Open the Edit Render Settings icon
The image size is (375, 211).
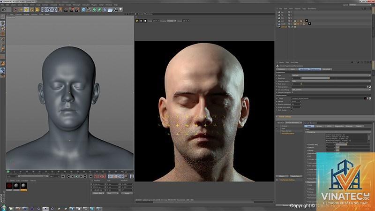coord(77,9)
